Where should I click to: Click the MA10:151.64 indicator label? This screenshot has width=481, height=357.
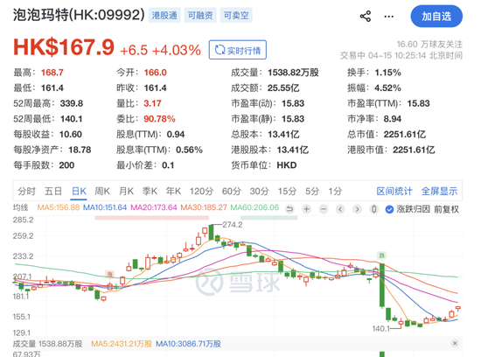[x=105, y=208]
